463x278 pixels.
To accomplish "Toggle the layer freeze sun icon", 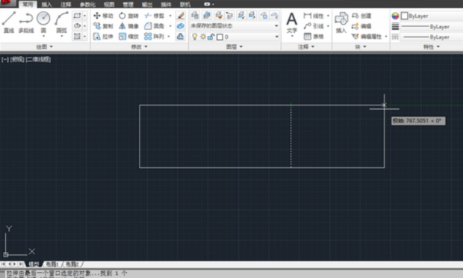I will click(203, 37).
